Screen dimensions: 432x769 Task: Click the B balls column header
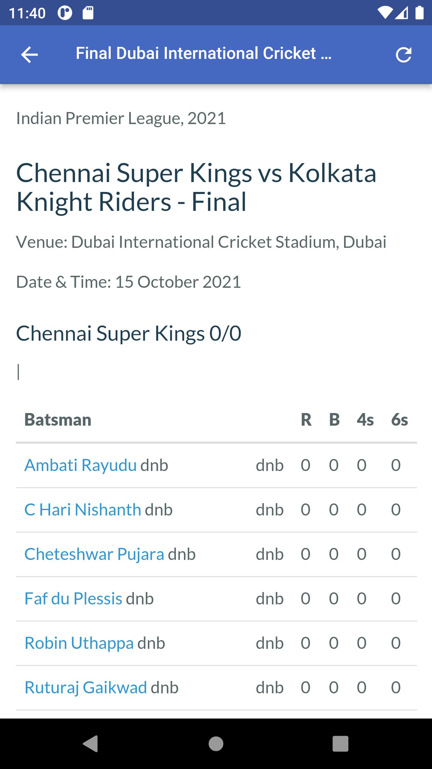tap(334, 420)
